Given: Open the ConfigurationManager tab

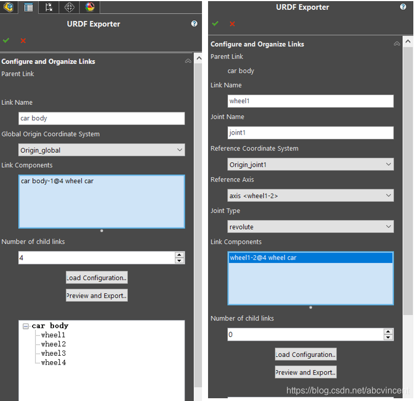Looking at the screenshot, I should pos(49,7).
